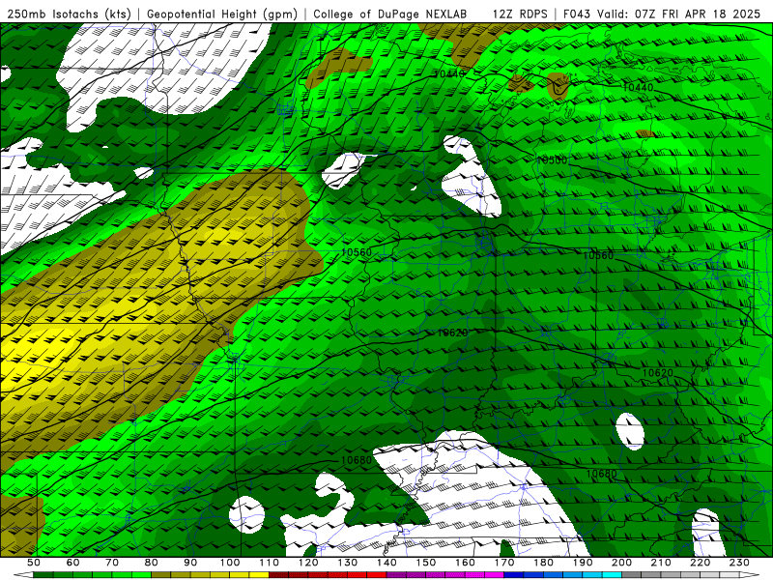Click the 'Geopotential Height (gpm)' header text
Image resolution: width=773 pixels, height=580 pixels.
pyautogui.click(x=222, y=14)
